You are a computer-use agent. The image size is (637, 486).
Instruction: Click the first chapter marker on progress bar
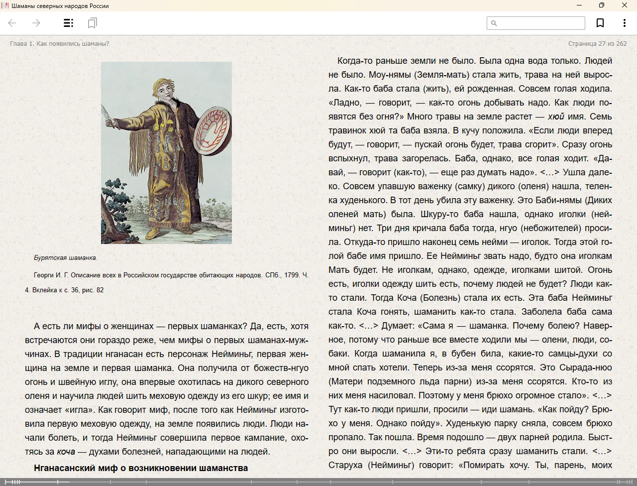click(6, 482)
